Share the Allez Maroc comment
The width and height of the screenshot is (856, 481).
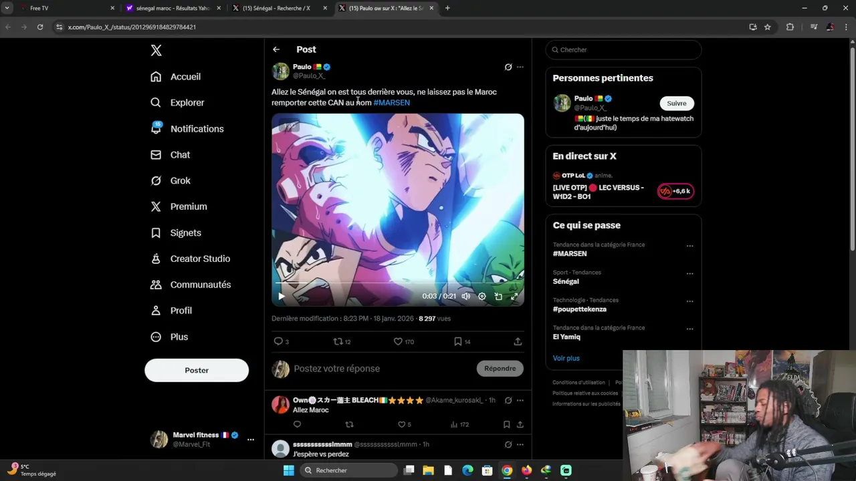click(520, 424)
